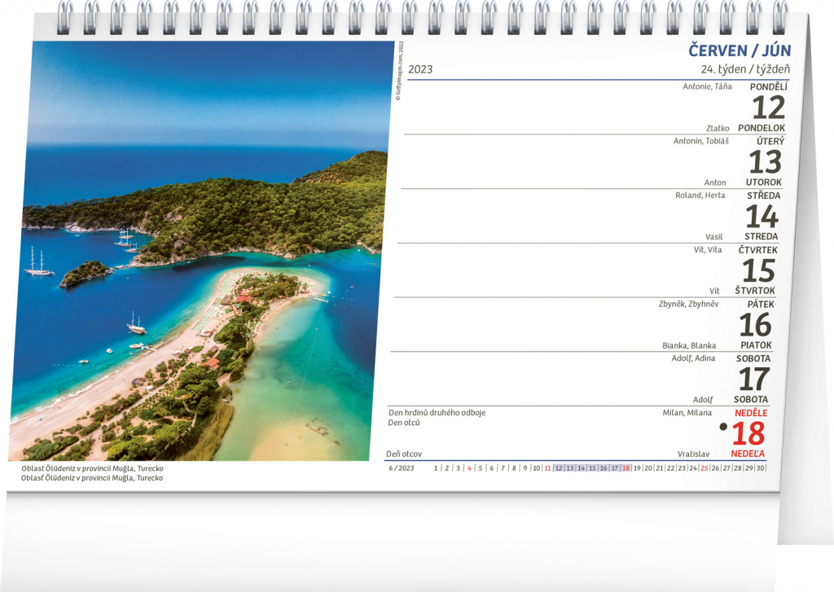This screenshot has height=592, width=834.
Task: Select Tuesday date number 13
Action: pyautogui.click(x=764, y=162)
